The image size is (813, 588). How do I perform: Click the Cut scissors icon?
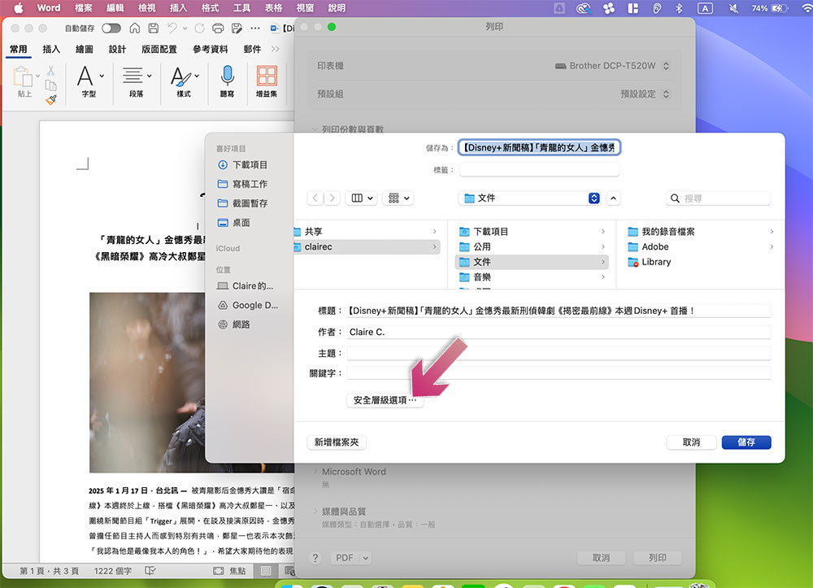50,71
